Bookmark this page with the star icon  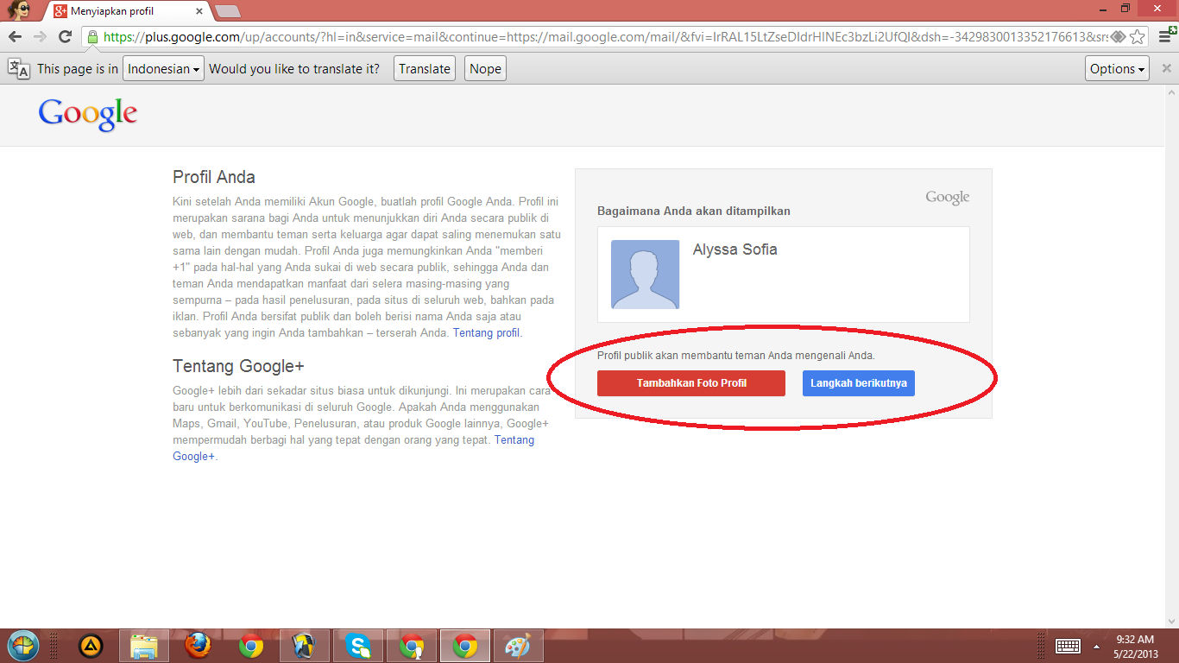click(1138, 36)
